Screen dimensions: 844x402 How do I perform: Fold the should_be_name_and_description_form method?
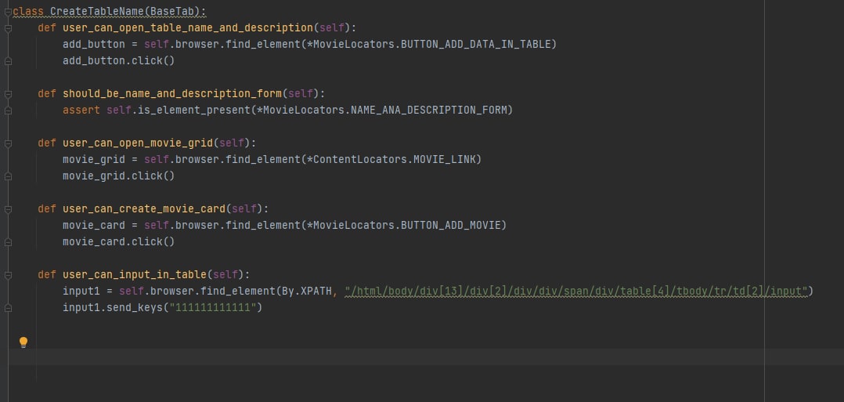[x=8, y=94]
